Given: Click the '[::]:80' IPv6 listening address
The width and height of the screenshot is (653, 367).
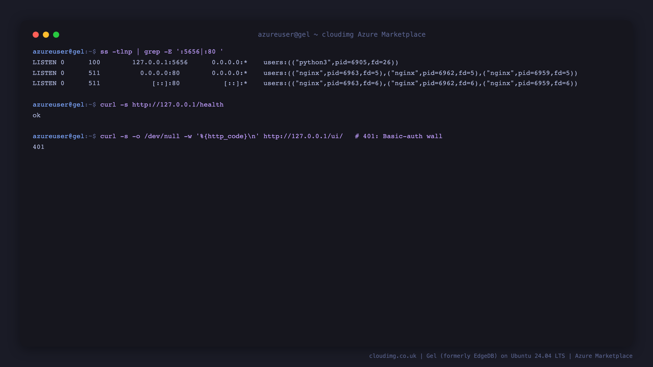Looking at the screenshot, I should click(166, 83).
